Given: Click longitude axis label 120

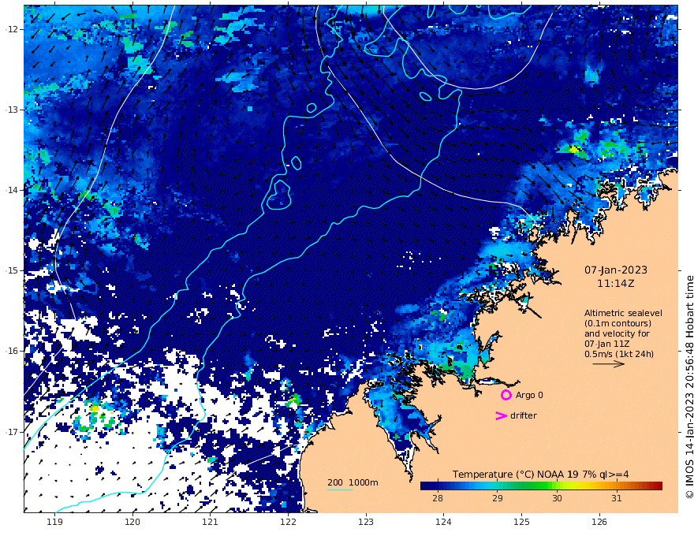Looking at the screenshot, I should [x=132, y=523].
